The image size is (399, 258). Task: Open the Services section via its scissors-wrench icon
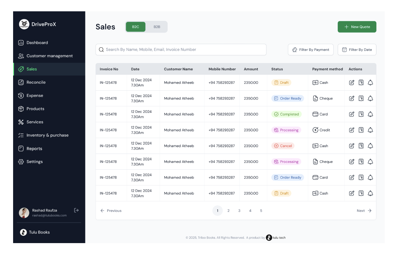[x=21, y=122]
